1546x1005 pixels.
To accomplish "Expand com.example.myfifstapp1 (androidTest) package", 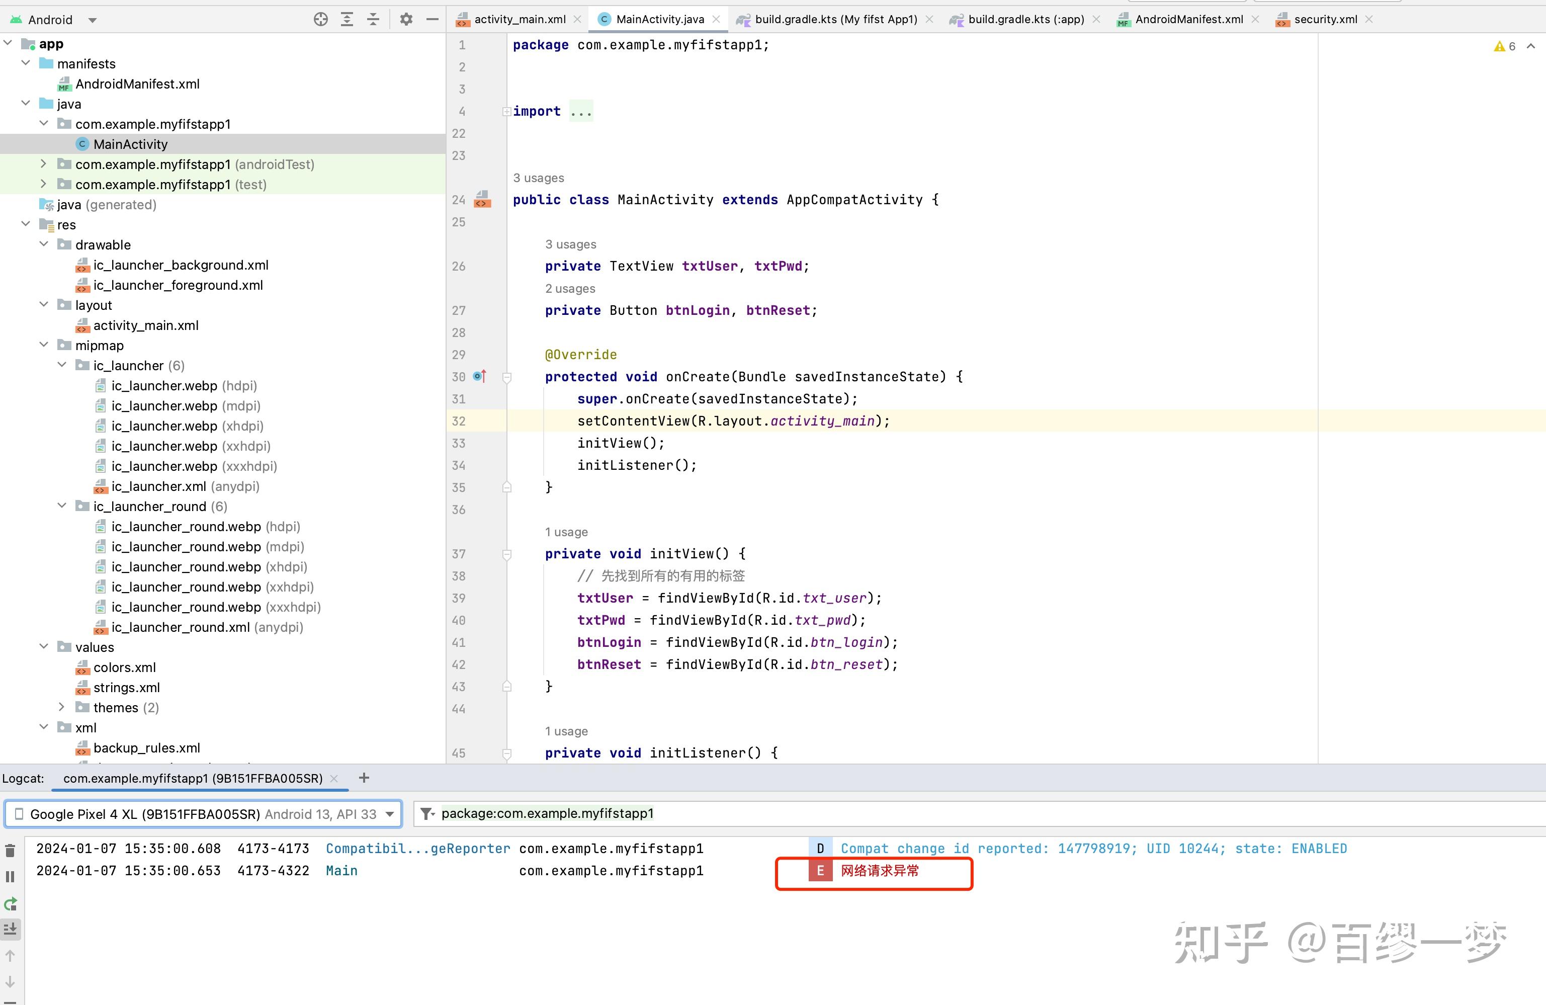I will (44, 164).
